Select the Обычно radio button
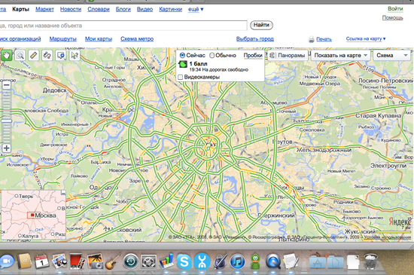 pyautogui.click(x=212, y=56)
